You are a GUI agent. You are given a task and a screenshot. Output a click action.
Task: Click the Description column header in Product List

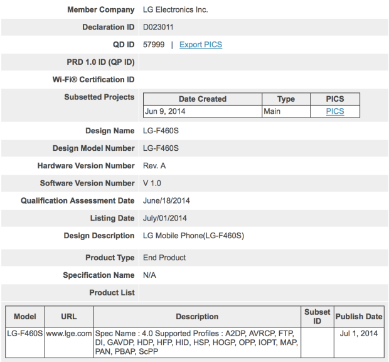point(197,317)
